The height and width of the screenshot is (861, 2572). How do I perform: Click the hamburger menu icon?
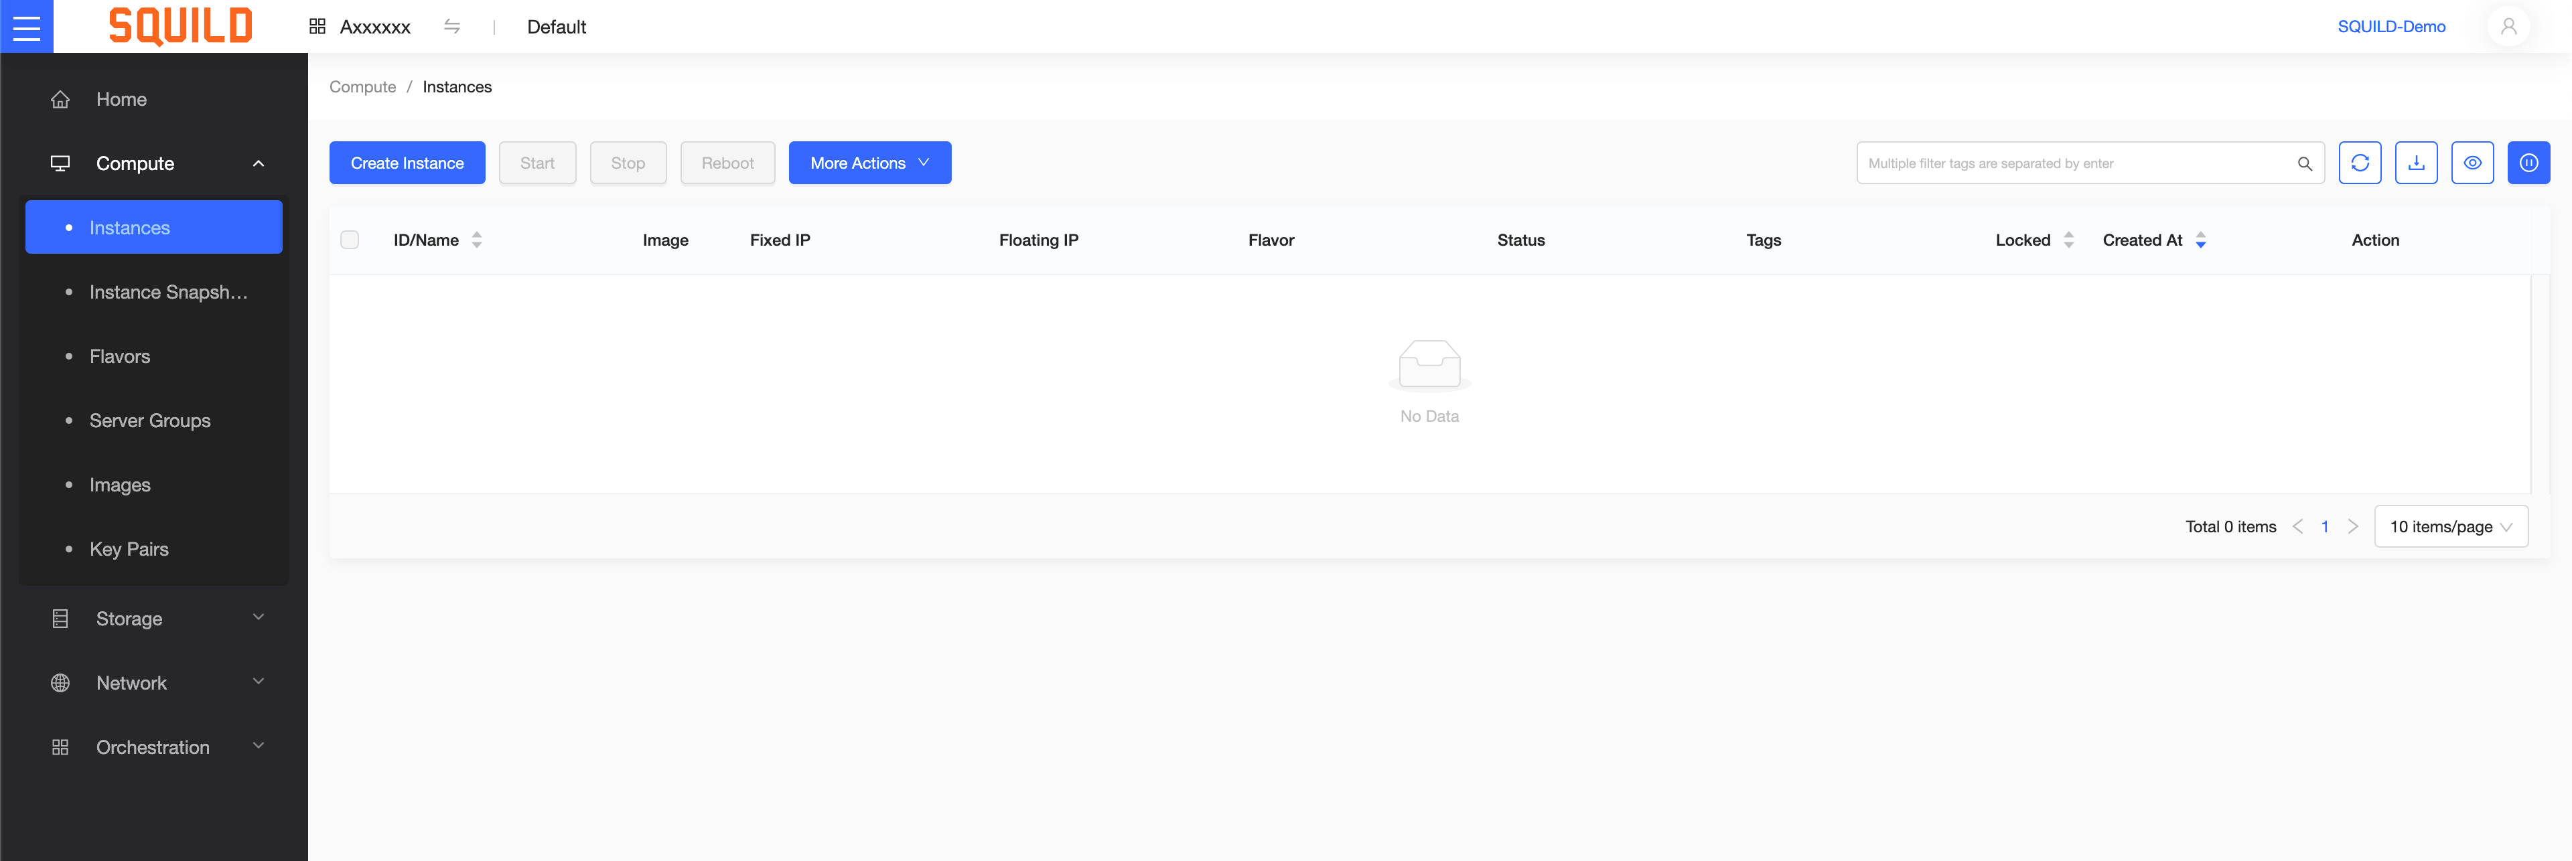point(26,26)
